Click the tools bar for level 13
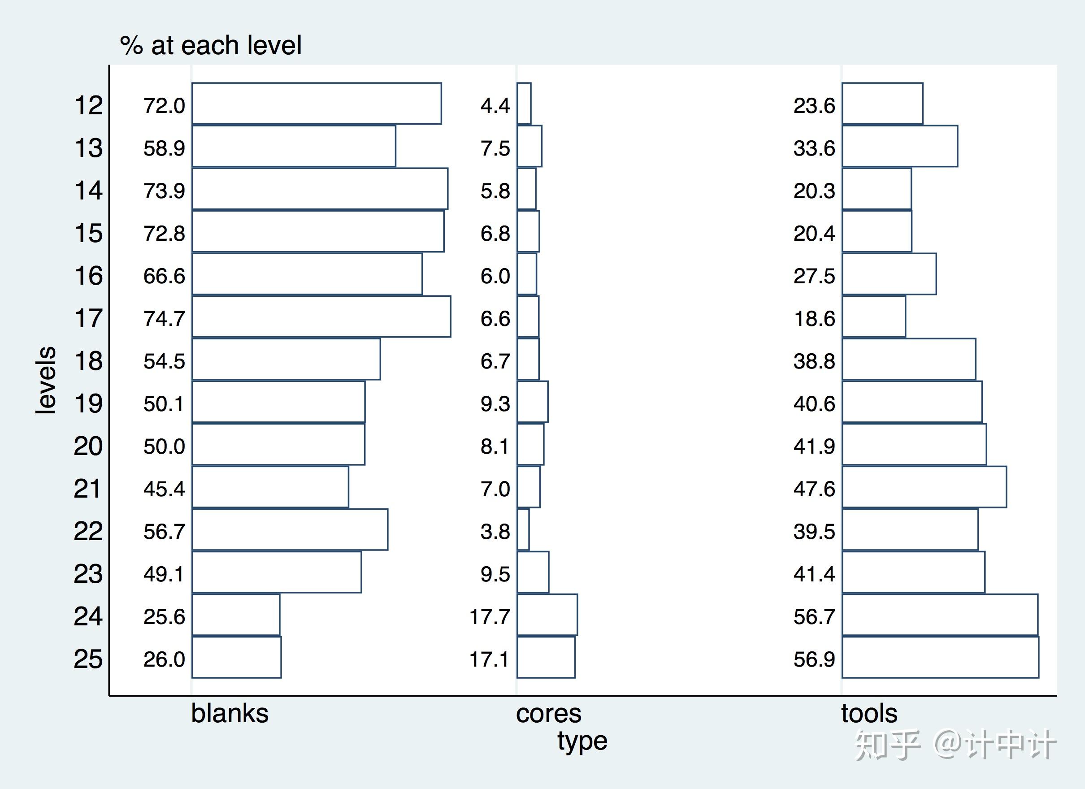This screenshot has height=789, width=1085. click(899, 147)
